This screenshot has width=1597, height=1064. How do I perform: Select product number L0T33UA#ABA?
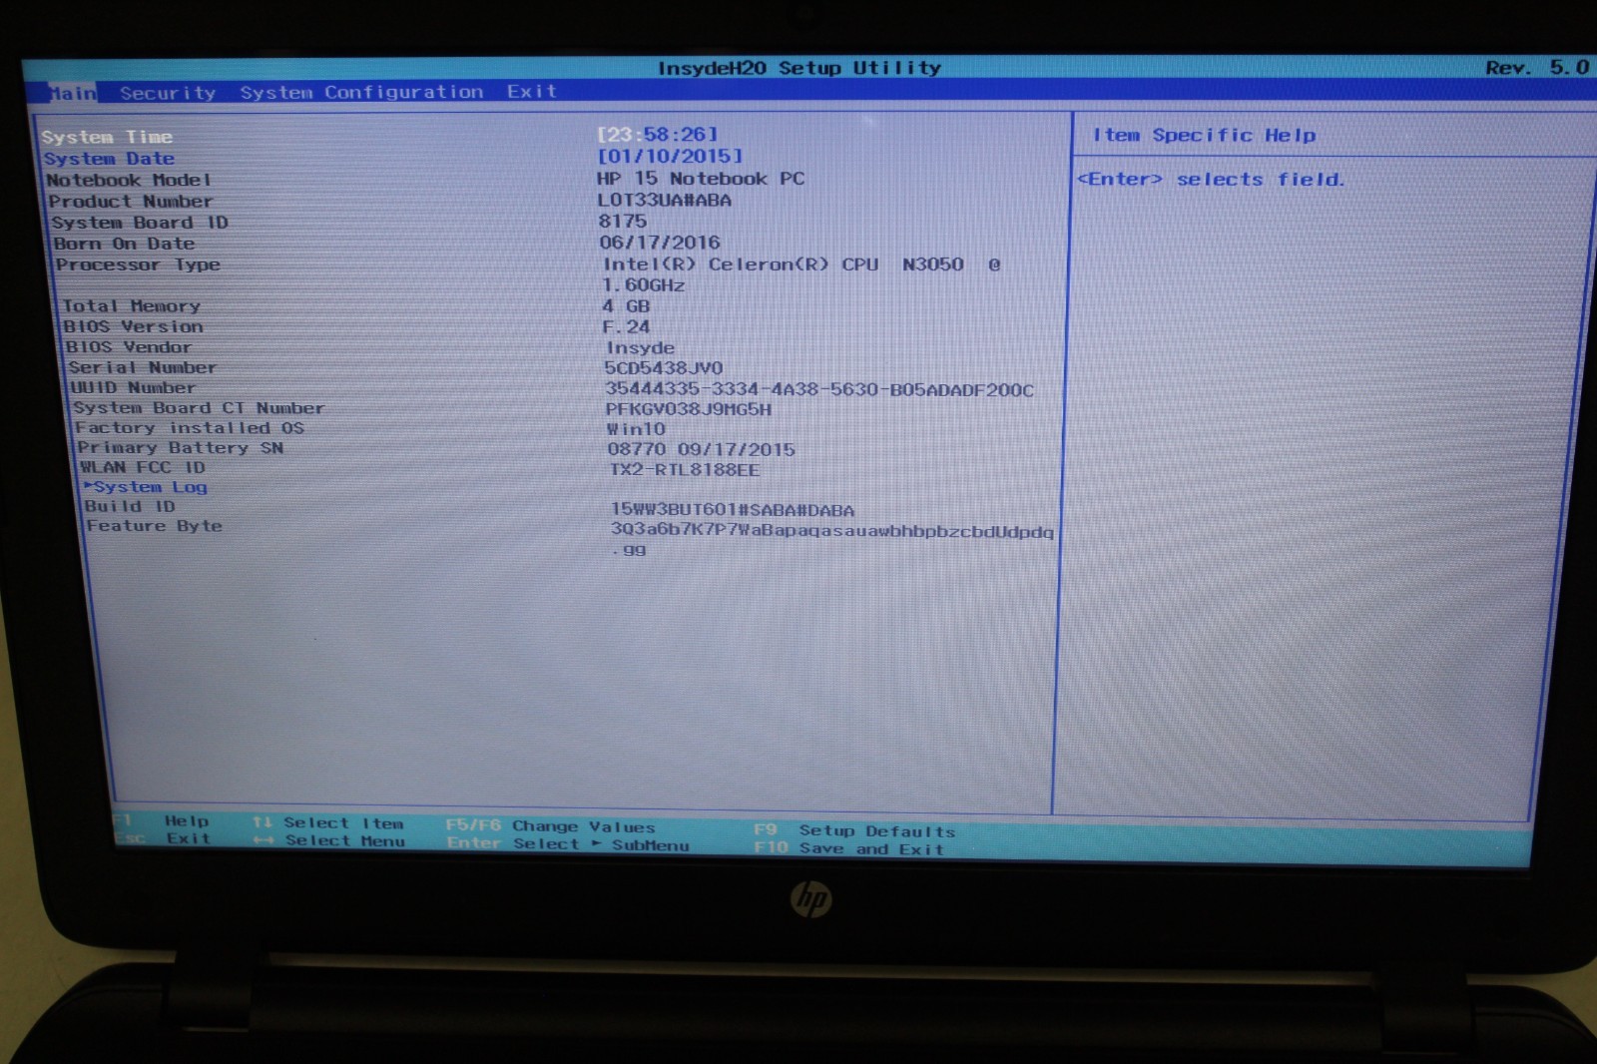(x=665, y=200)
